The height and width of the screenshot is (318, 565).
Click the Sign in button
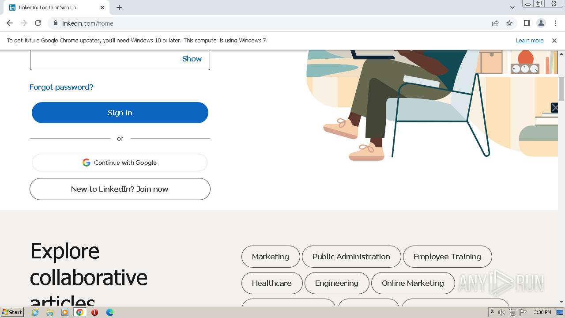[x=120, y=113]
